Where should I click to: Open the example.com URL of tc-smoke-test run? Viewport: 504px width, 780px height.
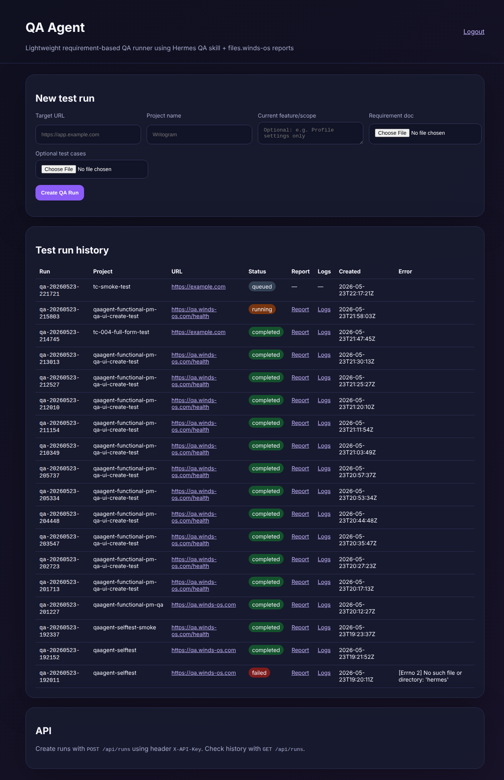tap(198, 287)
